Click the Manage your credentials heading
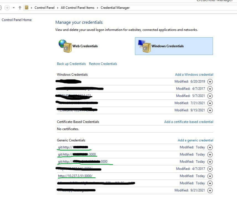Viewport: 237px width, 200px height. [79, 22]
